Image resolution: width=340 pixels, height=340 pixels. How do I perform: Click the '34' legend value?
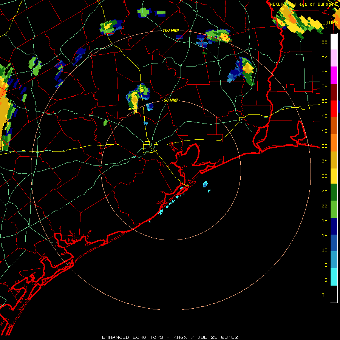[x=325, y=161]
